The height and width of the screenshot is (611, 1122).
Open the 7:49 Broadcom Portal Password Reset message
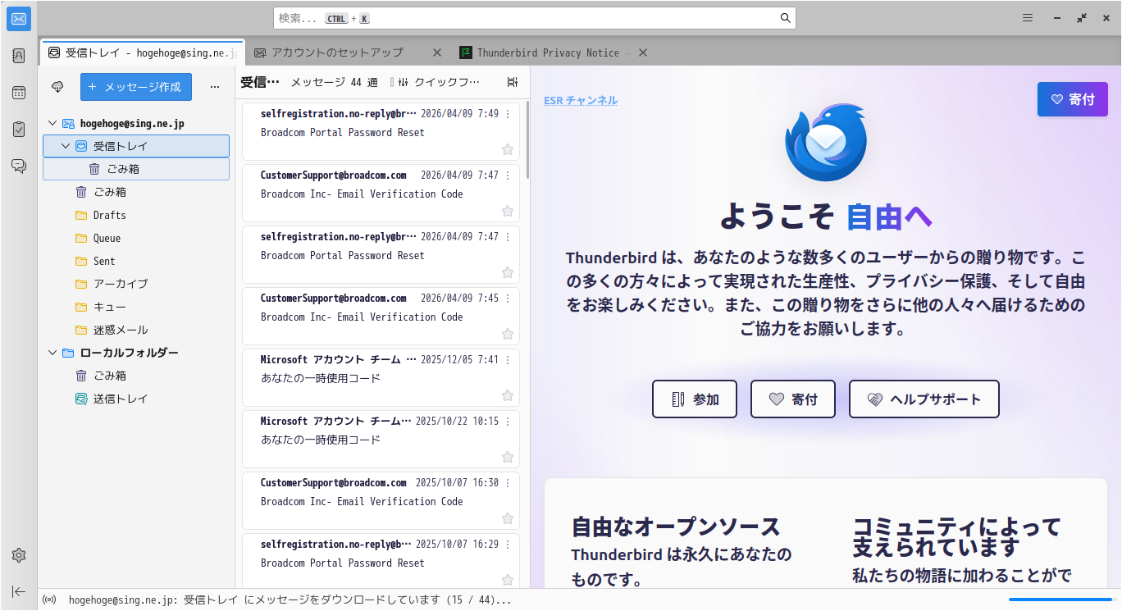coord(381,131)
